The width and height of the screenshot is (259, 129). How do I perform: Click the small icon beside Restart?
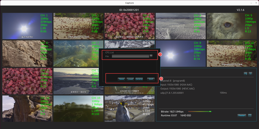point(250,115)
